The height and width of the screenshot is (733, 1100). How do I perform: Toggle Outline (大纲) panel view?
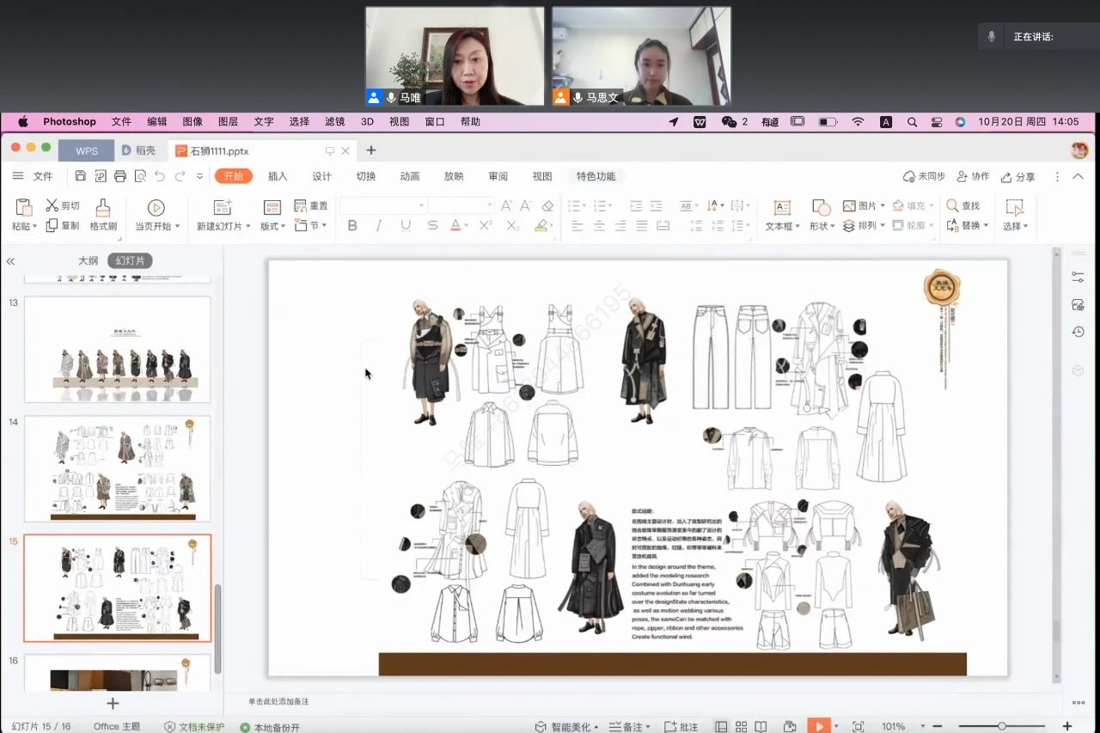(x=89, y=261)
